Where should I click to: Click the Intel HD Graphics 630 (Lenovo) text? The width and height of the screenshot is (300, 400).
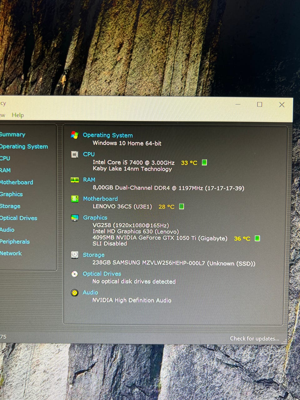click(x=136, y=232)
